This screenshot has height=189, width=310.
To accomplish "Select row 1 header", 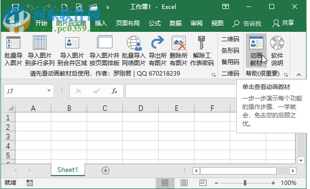I will pyautogui.click(x=8, y=118).
